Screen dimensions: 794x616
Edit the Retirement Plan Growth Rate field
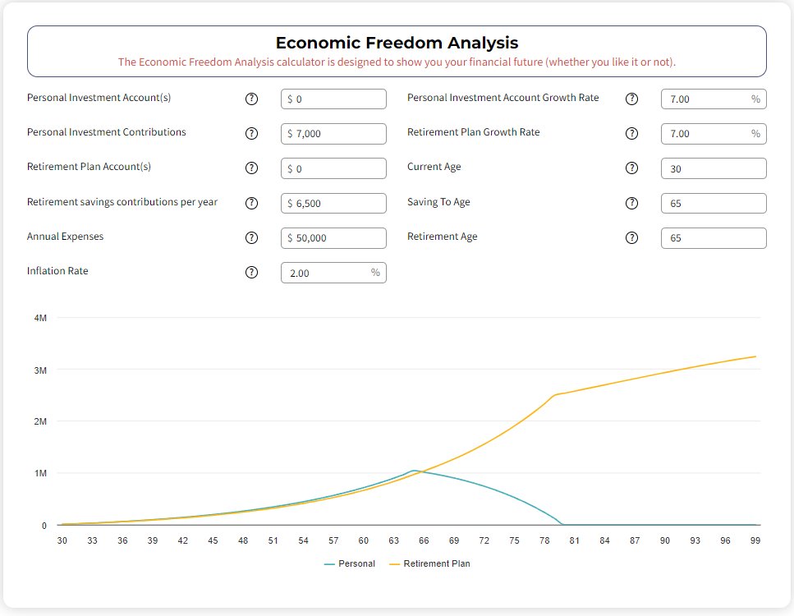[x=706, y=134]
